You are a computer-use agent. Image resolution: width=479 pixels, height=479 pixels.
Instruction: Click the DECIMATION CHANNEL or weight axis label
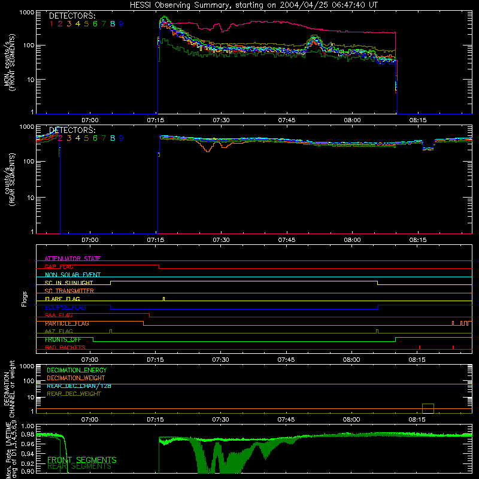(x=9, y=389)
